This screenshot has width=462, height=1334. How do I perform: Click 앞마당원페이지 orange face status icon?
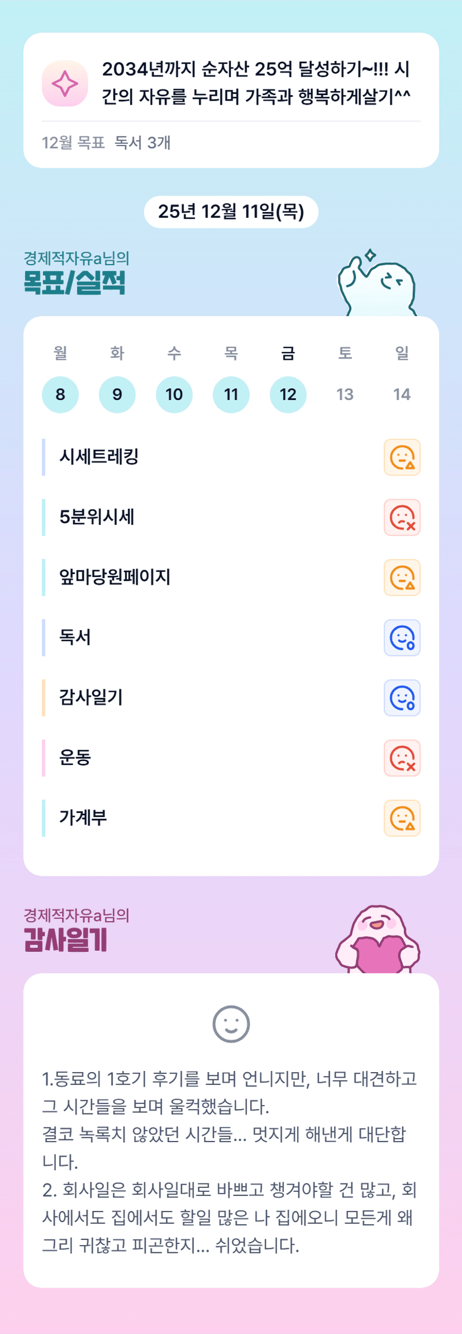(402, 577)
